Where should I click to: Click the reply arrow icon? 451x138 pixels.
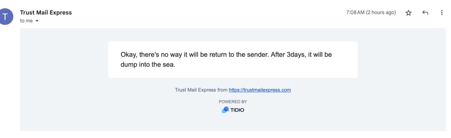425,13
